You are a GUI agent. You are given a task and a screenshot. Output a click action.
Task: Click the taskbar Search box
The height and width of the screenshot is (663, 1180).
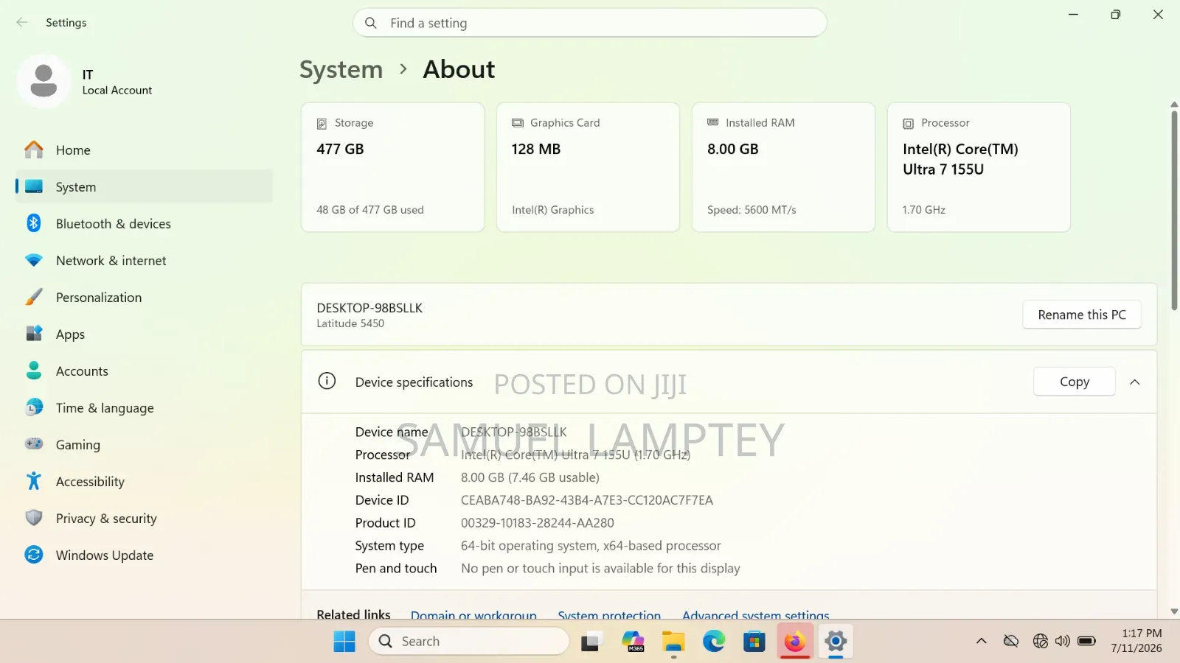pyautogui.click(x=469, y=642)
